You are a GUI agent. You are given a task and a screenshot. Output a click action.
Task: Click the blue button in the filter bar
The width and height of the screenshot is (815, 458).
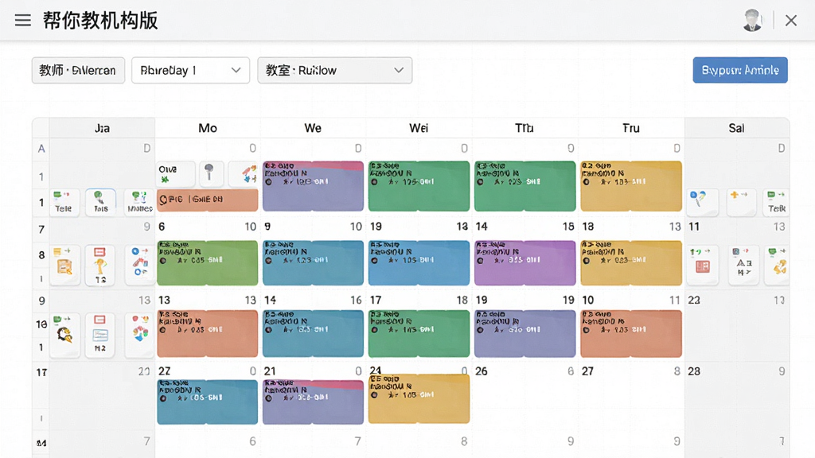[x=740, y=70]
